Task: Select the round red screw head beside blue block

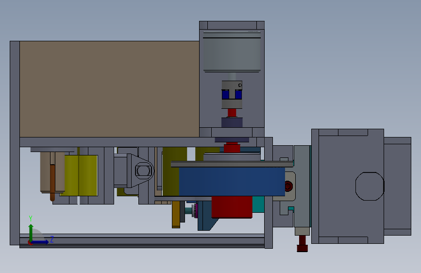Action: point(288,186)
